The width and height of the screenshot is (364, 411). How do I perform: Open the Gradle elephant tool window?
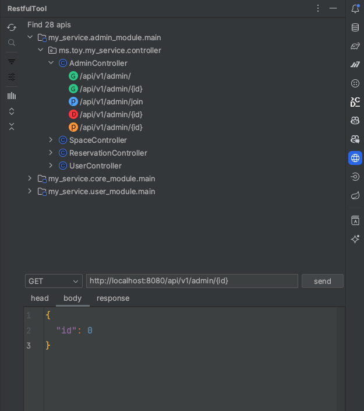point(355,46)
